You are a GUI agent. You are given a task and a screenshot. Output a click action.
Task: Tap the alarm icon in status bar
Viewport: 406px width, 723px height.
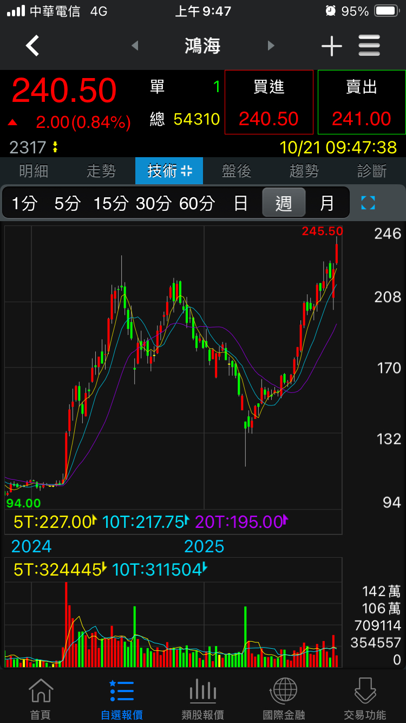(331, 11)
